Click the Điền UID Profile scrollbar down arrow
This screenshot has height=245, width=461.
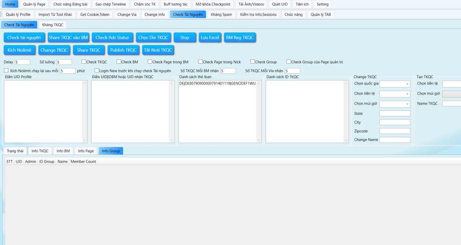click(x=85, y=140)
